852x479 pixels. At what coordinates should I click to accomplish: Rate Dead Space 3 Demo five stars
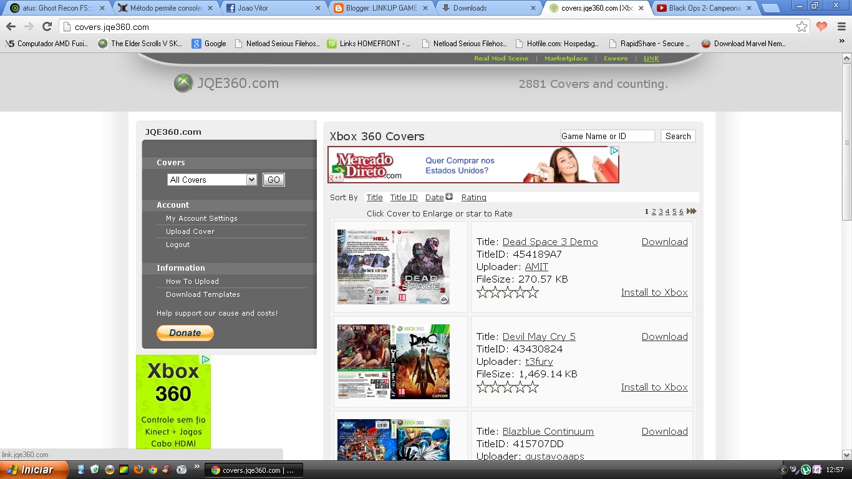(x=532, y=292)
